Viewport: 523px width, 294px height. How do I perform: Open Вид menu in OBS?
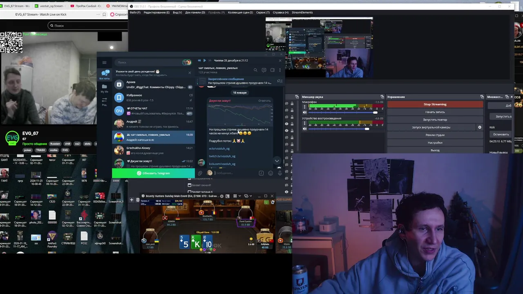[177, 13]
